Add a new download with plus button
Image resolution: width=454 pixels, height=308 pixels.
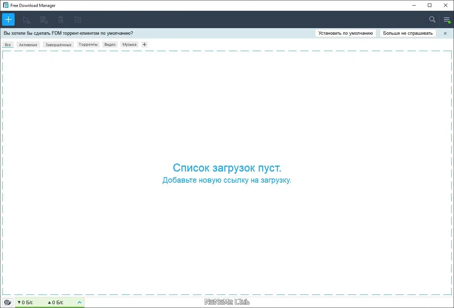(x=8, y=19)
